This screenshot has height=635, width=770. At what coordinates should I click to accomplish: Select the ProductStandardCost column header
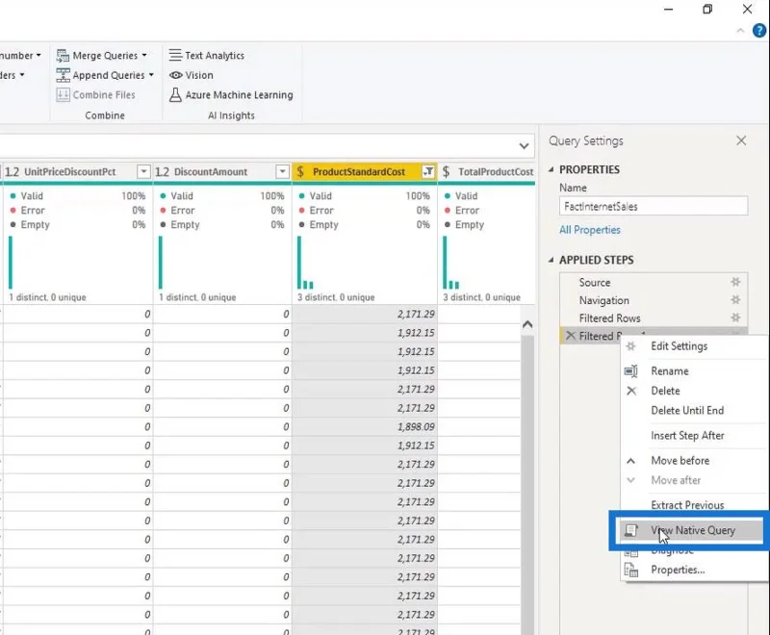pos(358,172)
